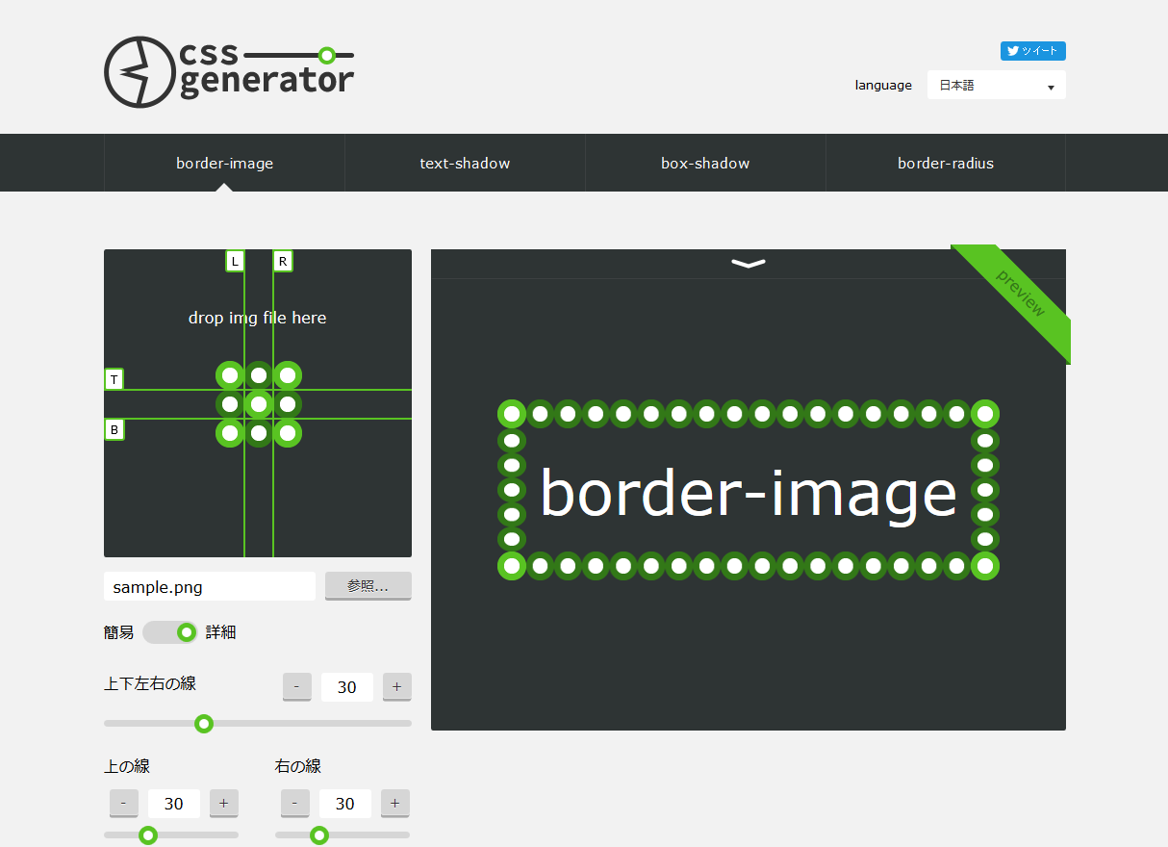Click the sample.png filename field
The height and width of the screenshot is (847, 1168).
[209, 586]
